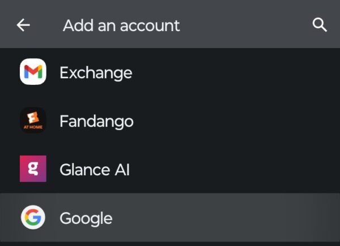The width and height of the screenshot is (340, 246).
Task: Tap empty space in the Glance AI row
Action: pyautogui.click(x=238, y=169)
